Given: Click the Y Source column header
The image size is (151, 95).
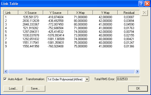Looking at the screenshot, I should [55, 13].
